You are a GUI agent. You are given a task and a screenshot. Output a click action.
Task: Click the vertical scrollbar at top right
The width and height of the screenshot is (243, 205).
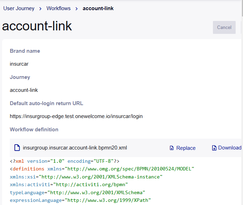(242, 8)
